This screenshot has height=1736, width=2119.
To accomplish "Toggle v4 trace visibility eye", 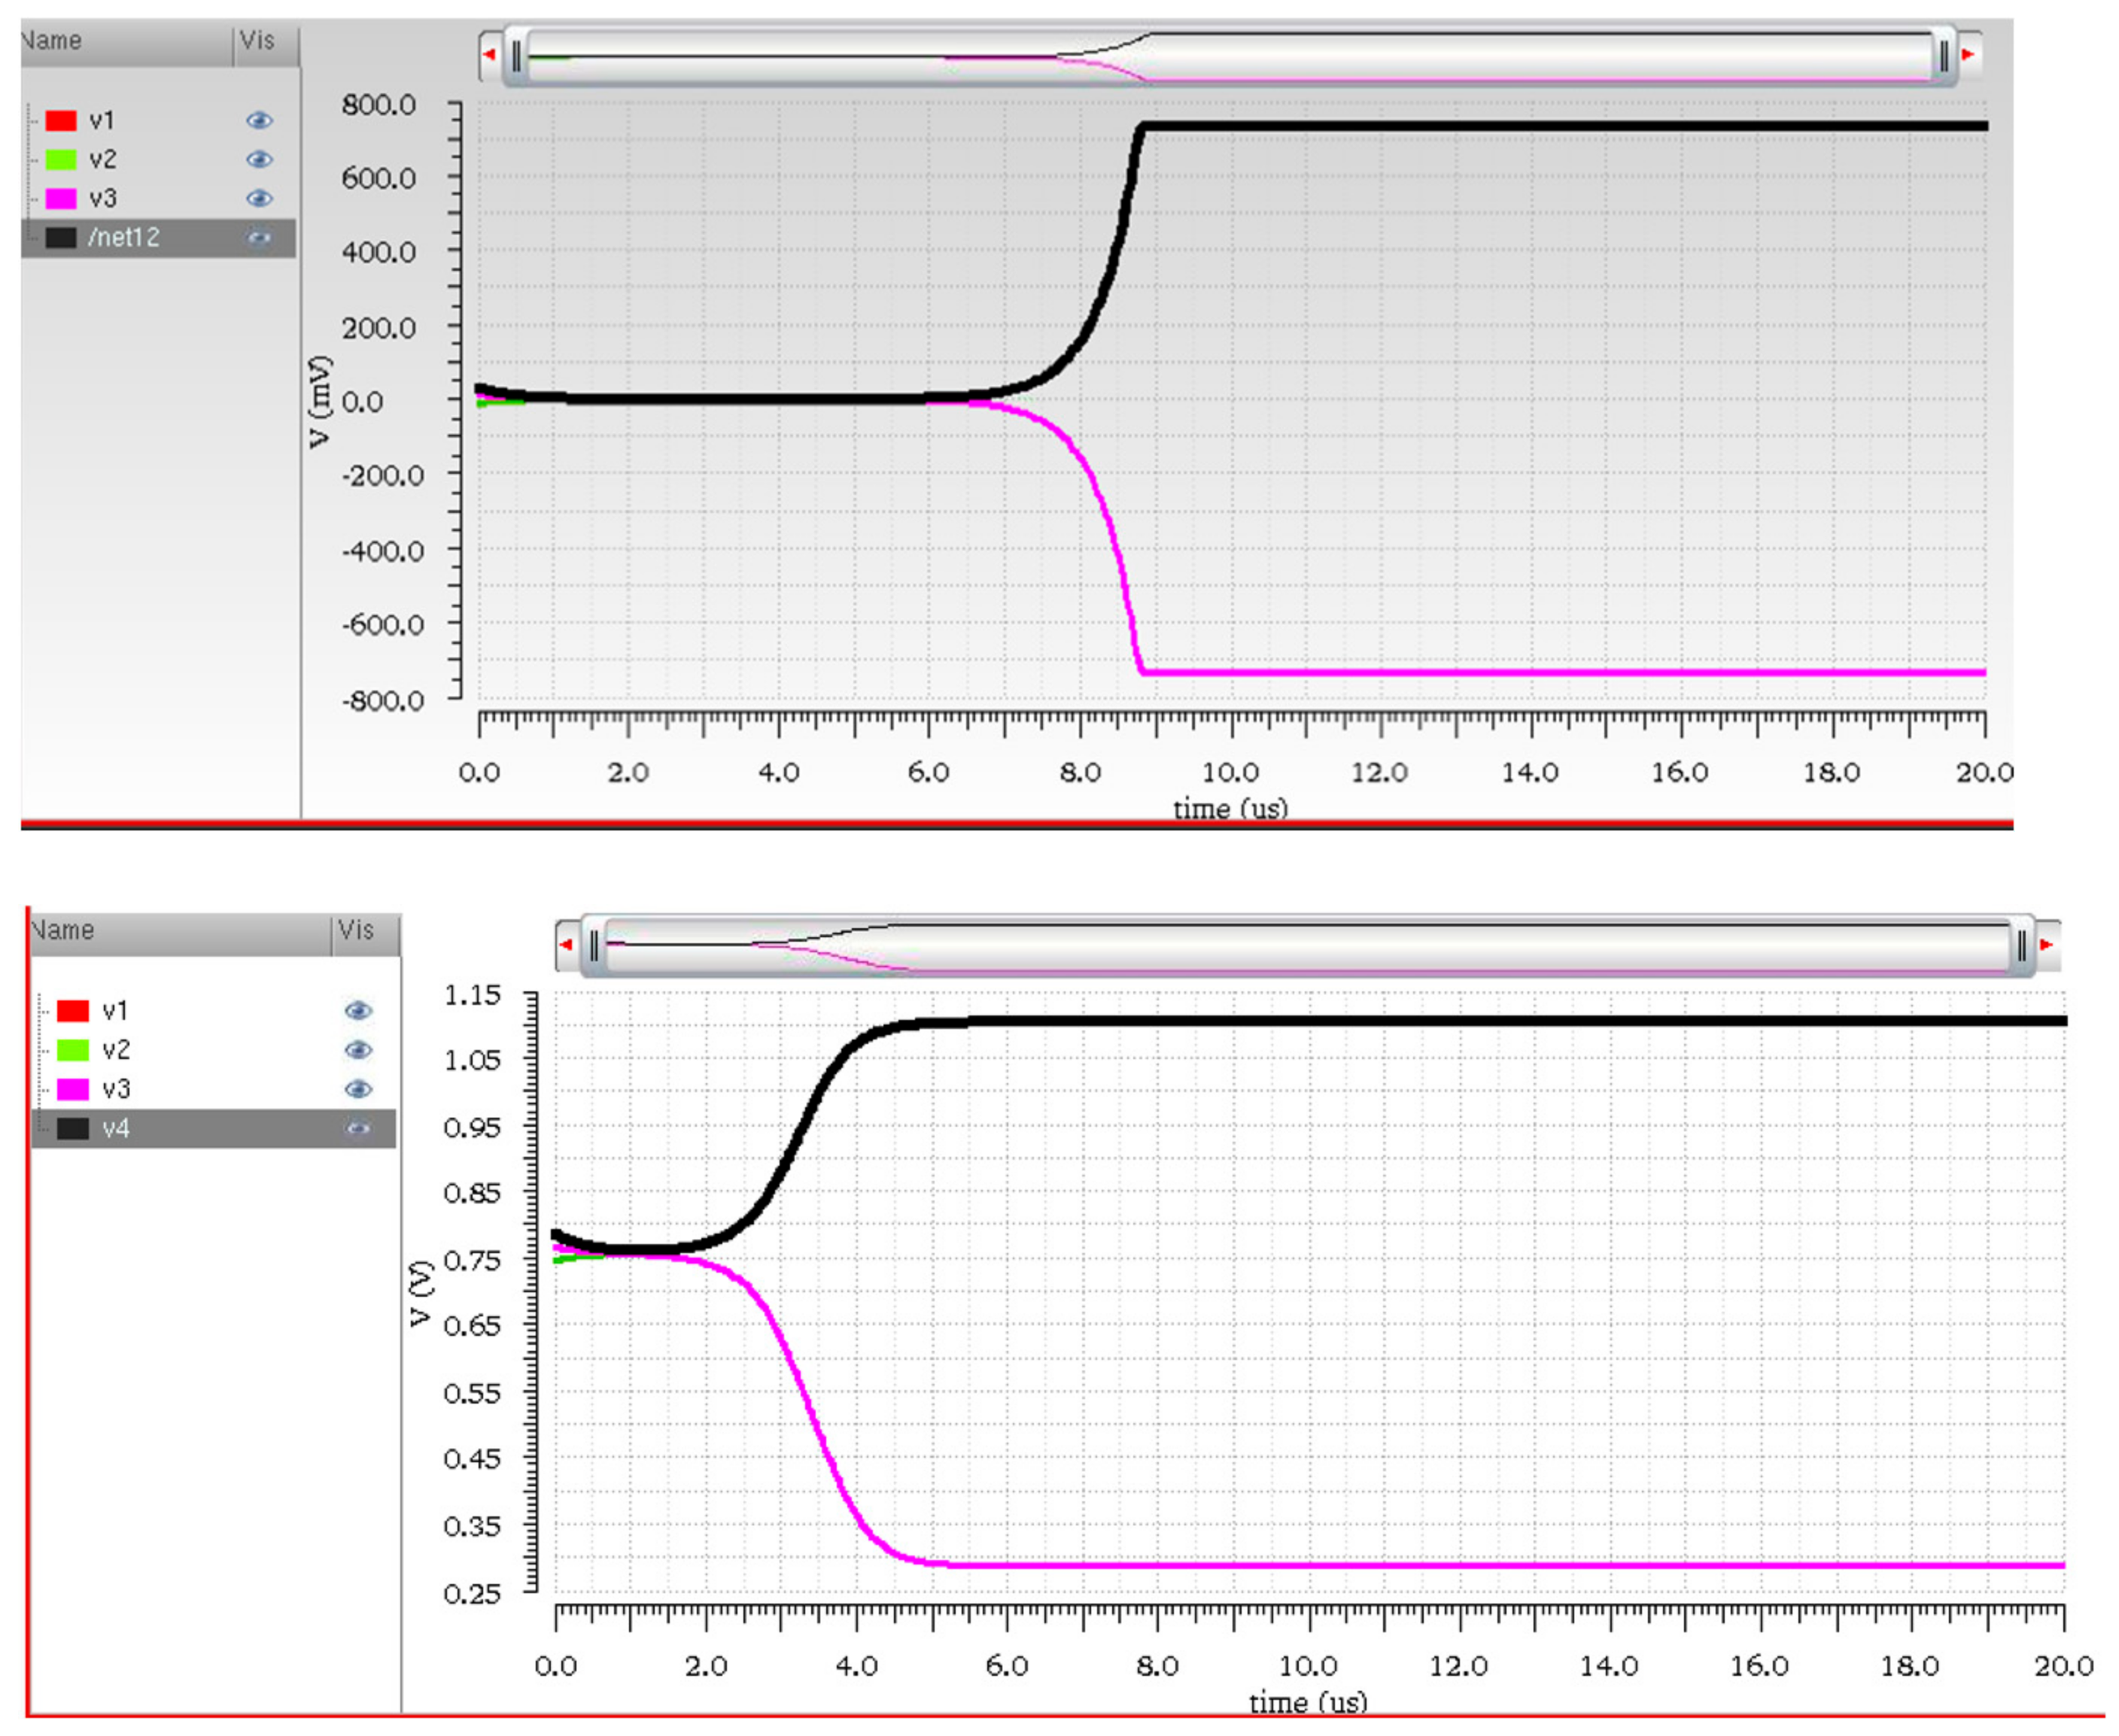I will click(x=358, y=1128).
